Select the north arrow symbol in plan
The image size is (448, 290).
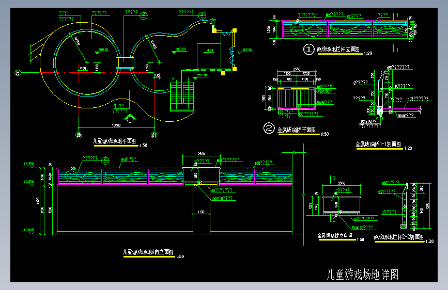tap(130, 118)
